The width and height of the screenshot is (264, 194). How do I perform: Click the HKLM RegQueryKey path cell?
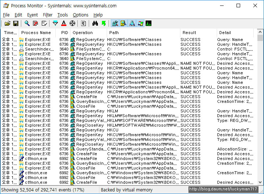[113, 111]
